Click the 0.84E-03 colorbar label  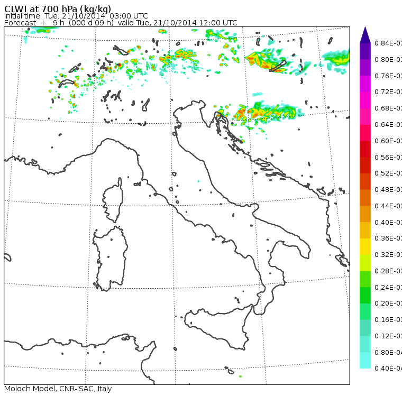(388, 43)
